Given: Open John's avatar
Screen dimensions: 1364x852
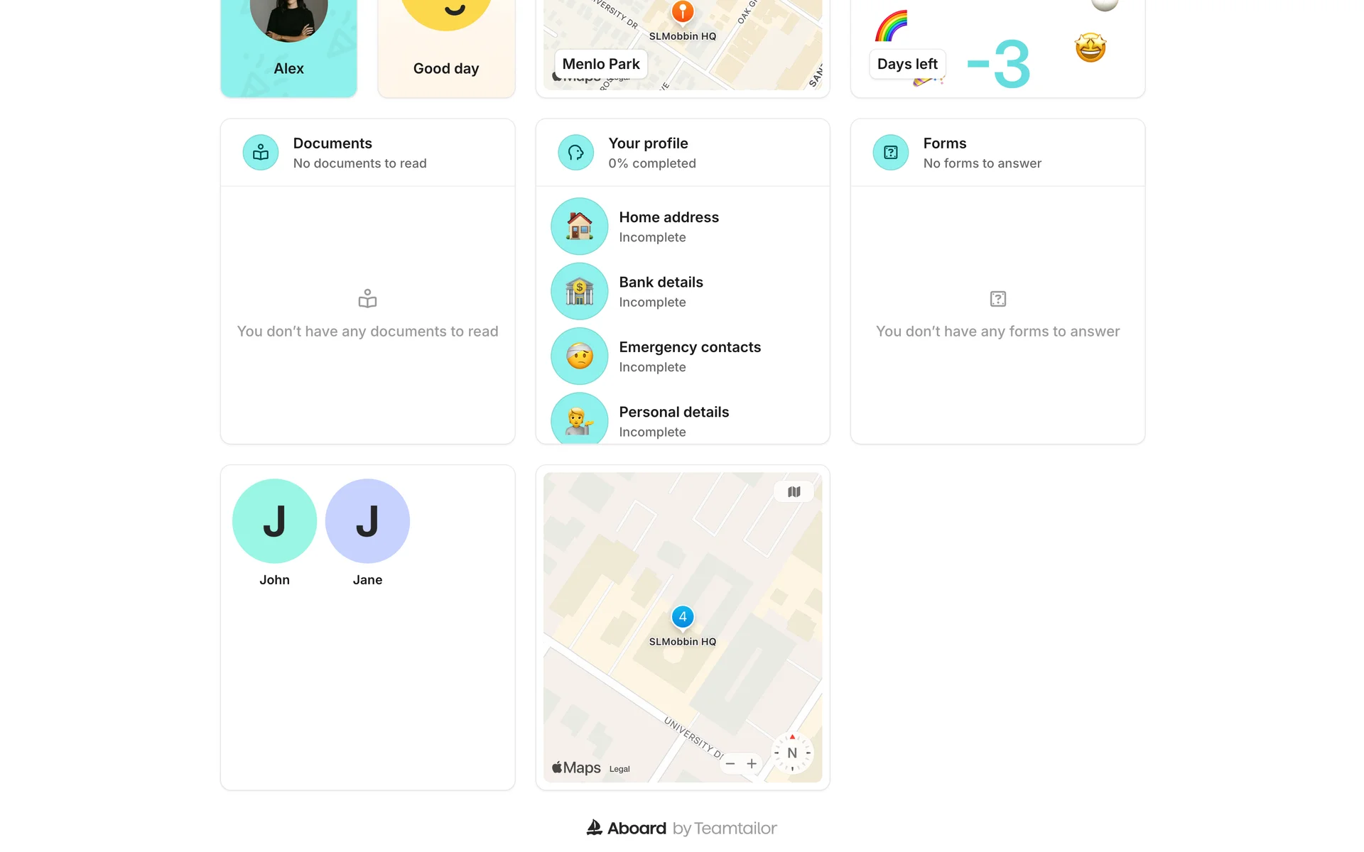Looking at the screenshot, I should 274,521.
